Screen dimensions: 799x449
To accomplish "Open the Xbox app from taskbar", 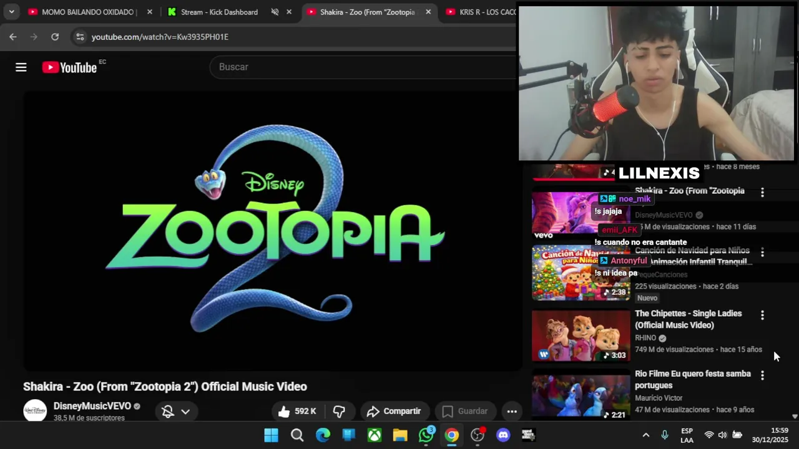I will tap(374, 435).
